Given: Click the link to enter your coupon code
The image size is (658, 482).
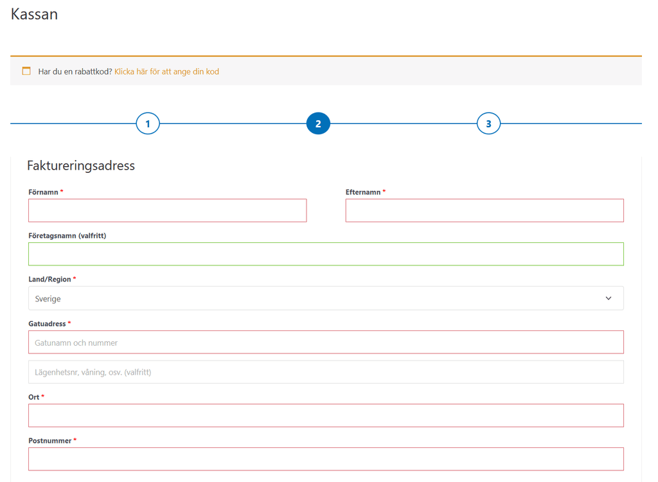Looking at the screenshot, I should point(166,71).
